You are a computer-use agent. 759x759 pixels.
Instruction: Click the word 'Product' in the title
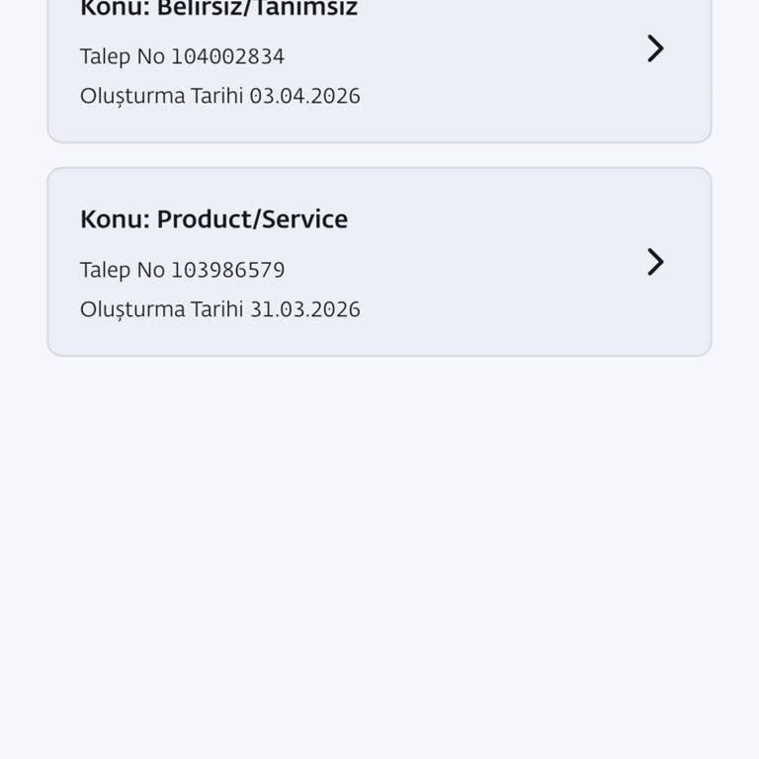coord(204,219)
